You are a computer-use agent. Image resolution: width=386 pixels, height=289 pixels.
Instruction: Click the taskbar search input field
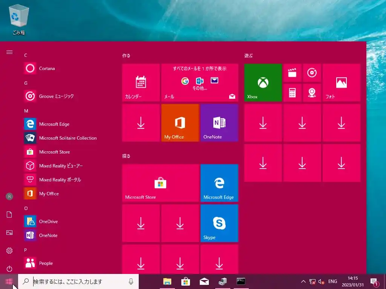(x=78, y=281)
